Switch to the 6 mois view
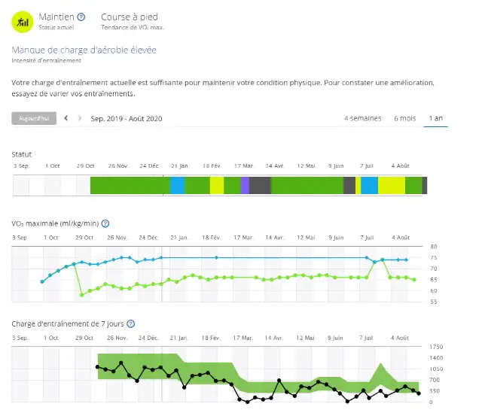Screen dimensions: 485x416 pyautogui.click(x=404, y=118)
